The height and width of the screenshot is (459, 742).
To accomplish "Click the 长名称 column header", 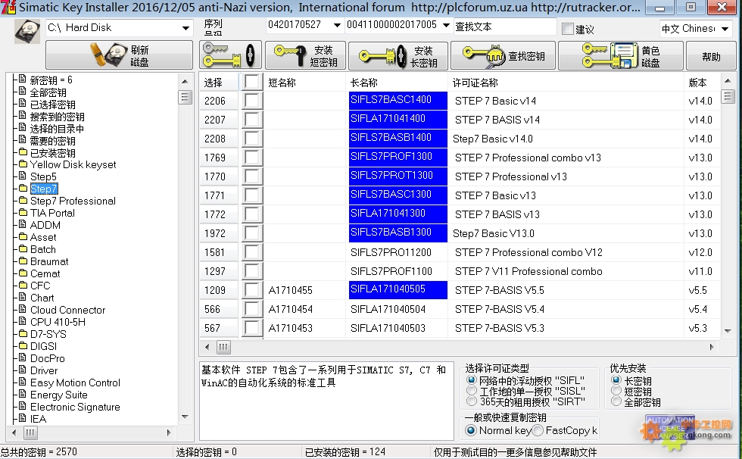I will point(397,83).
